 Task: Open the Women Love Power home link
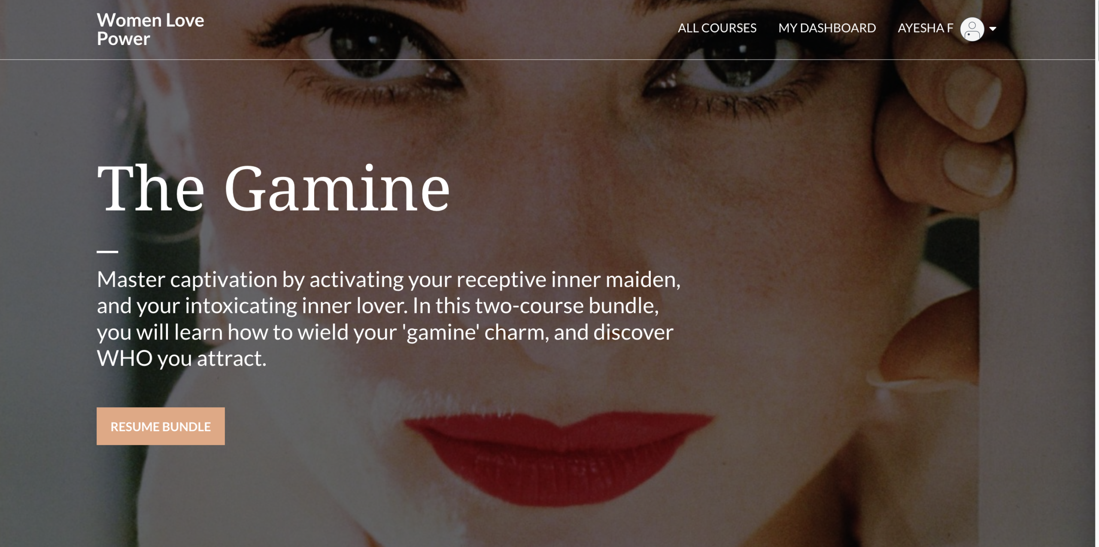(x=150, y=29)
